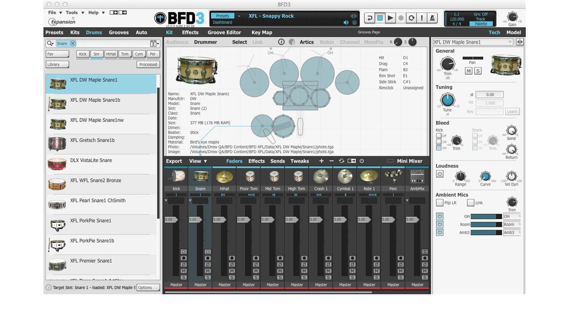Select the Cymbal 1 channel icon
572x322 pixels.
coord(345,176)
